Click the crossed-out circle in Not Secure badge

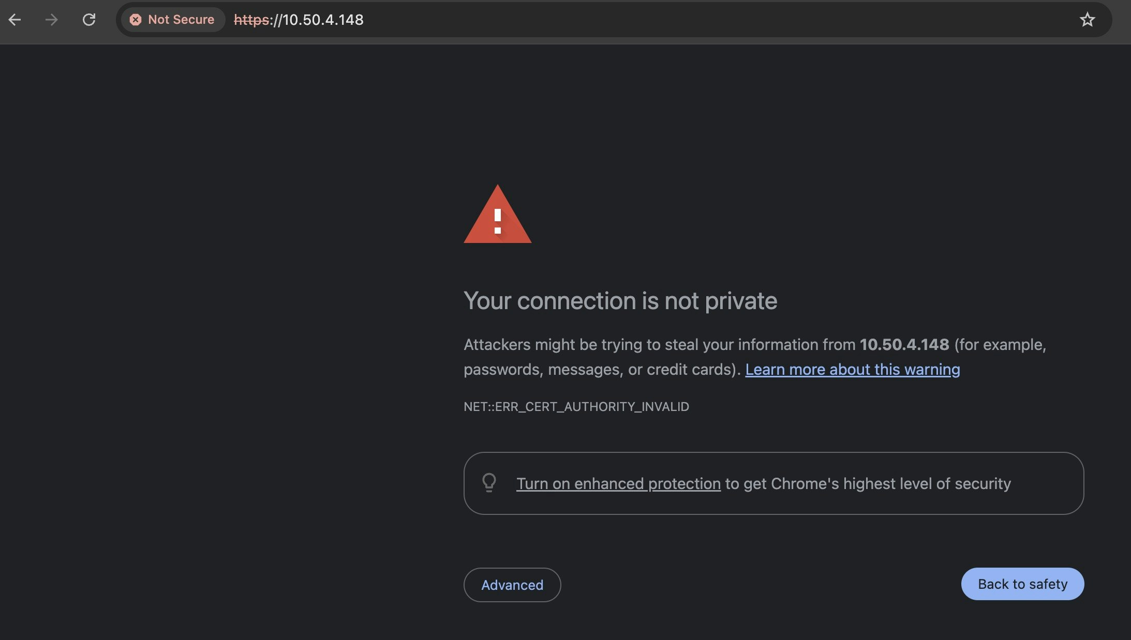pos(136,20)
